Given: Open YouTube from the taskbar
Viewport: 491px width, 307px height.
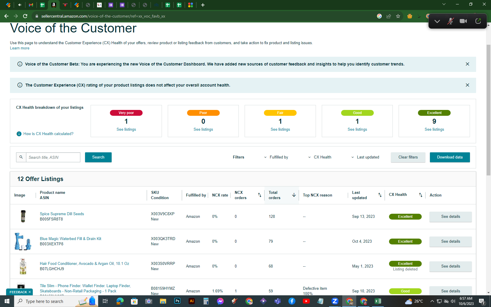Looking at the screenshot, I should pyautogui.click(x=306, y=301).
